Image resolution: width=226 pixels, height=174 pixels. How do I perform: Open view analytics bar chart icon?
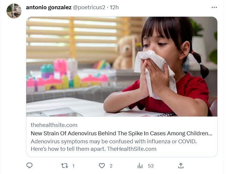140,166
